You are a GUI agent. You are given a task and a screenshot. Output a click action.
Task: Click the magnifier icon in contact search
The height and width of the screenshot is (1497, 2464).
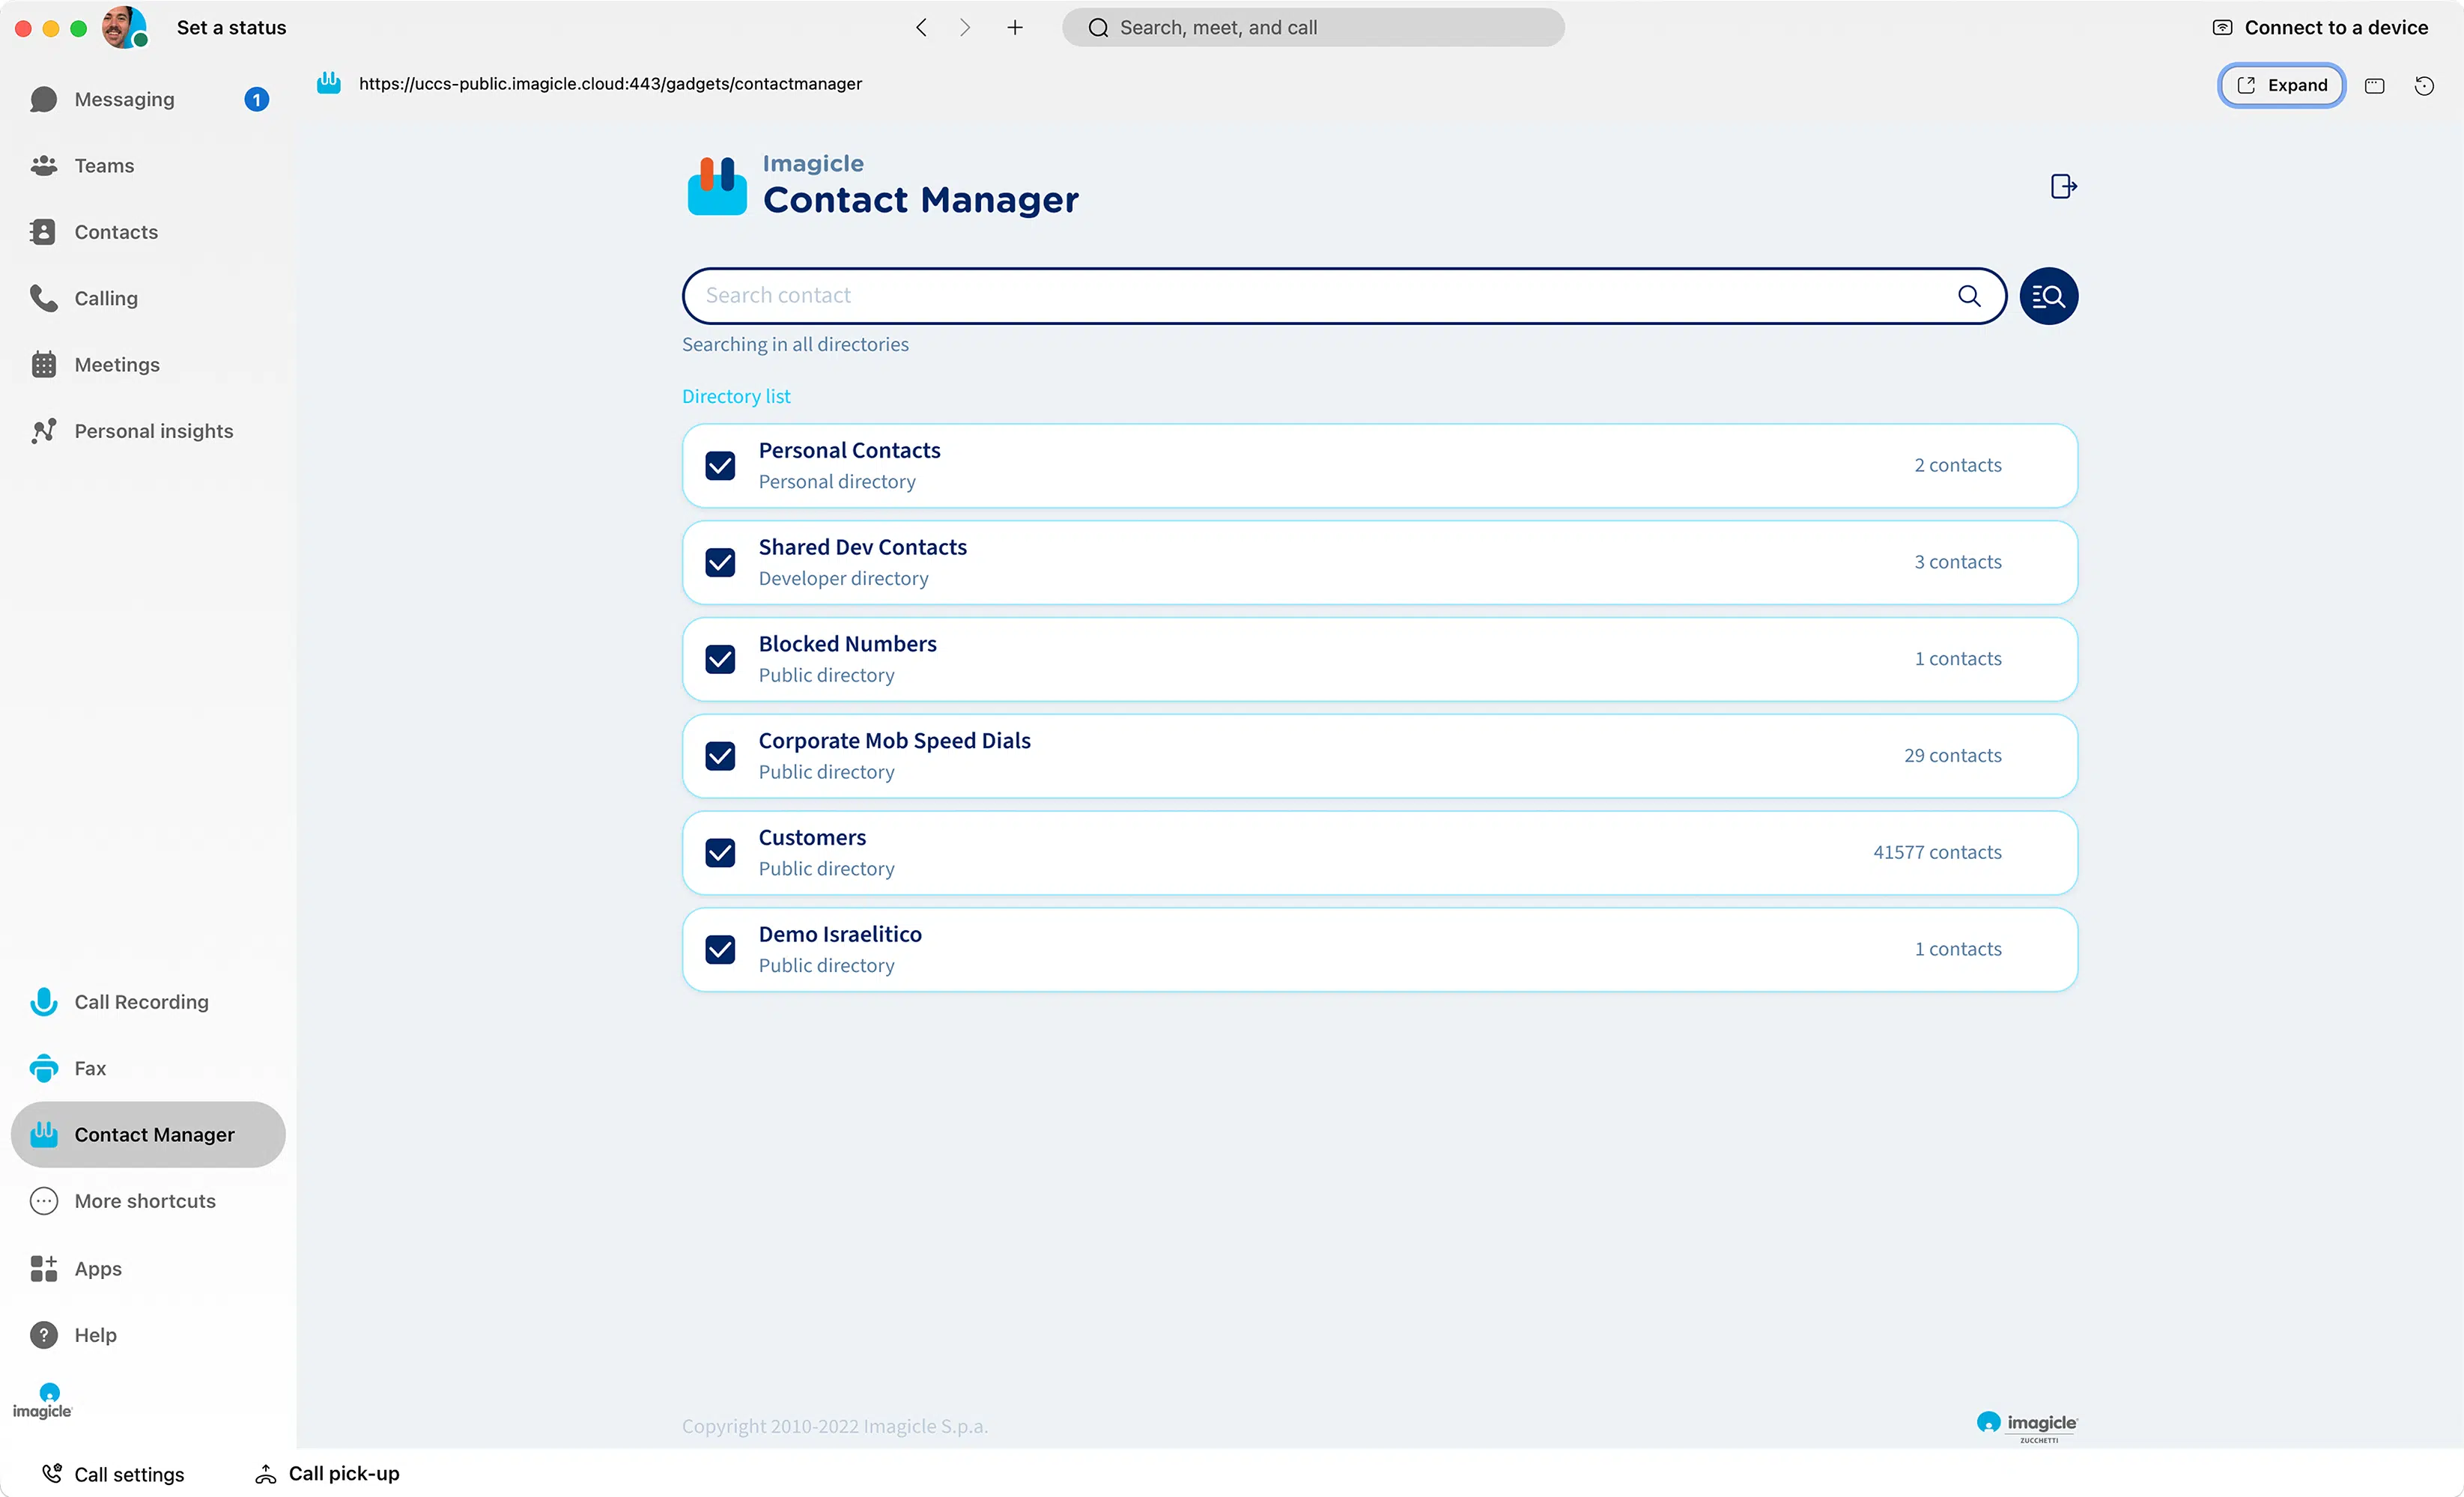pyautogui.click(x=1968, y=296)
